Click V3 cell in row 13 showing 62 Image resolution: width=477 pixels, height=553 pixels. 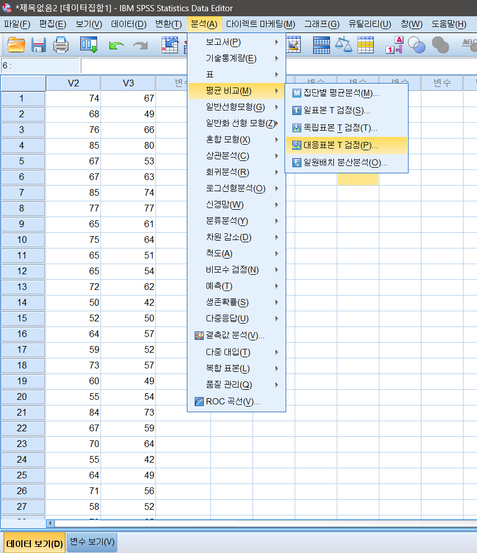[x=129, y=287]
